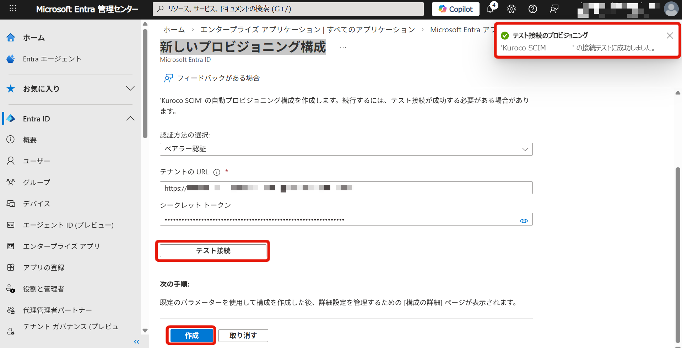Collapse the Entra ID navigation group

click(x=130, y=118)
